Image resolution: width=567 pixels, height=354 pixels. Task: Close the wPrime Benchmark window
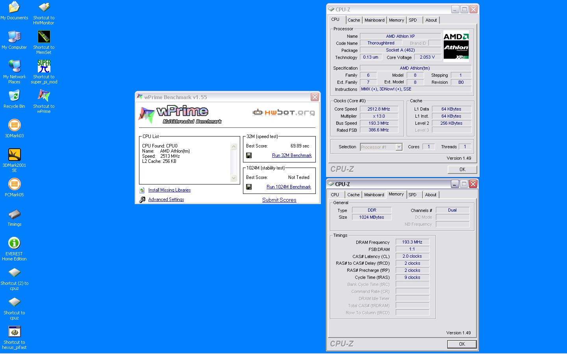coord(315,97)
